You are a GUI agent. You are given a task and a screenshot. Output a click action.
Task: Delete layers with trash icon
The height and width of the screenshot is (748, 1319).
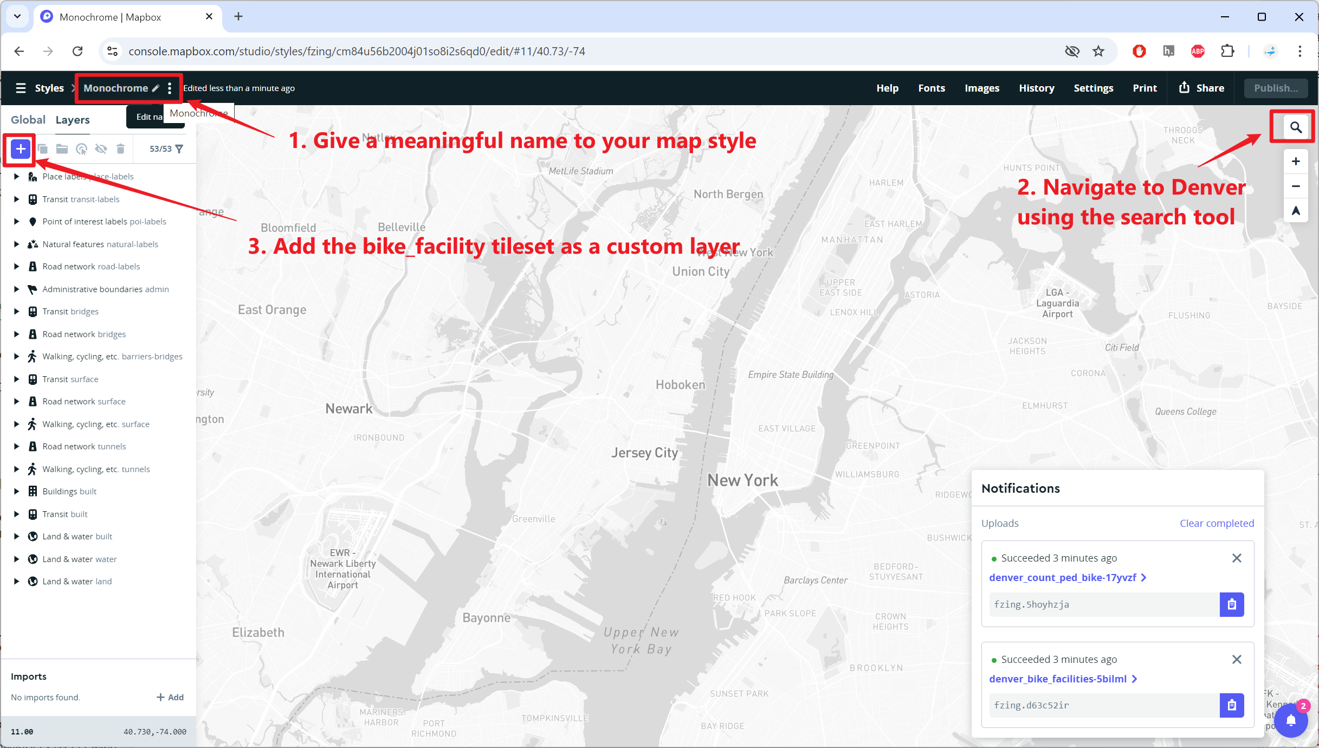120,149
